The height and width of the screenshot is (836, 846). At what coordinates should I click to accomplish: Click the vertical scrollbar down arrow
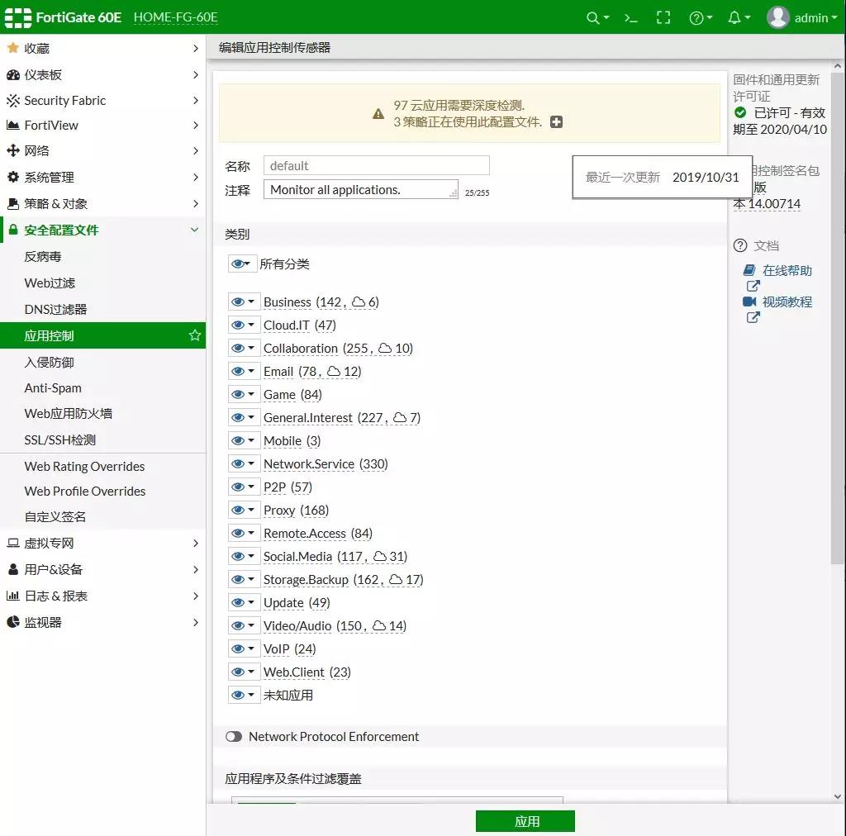tap(838, 796)
